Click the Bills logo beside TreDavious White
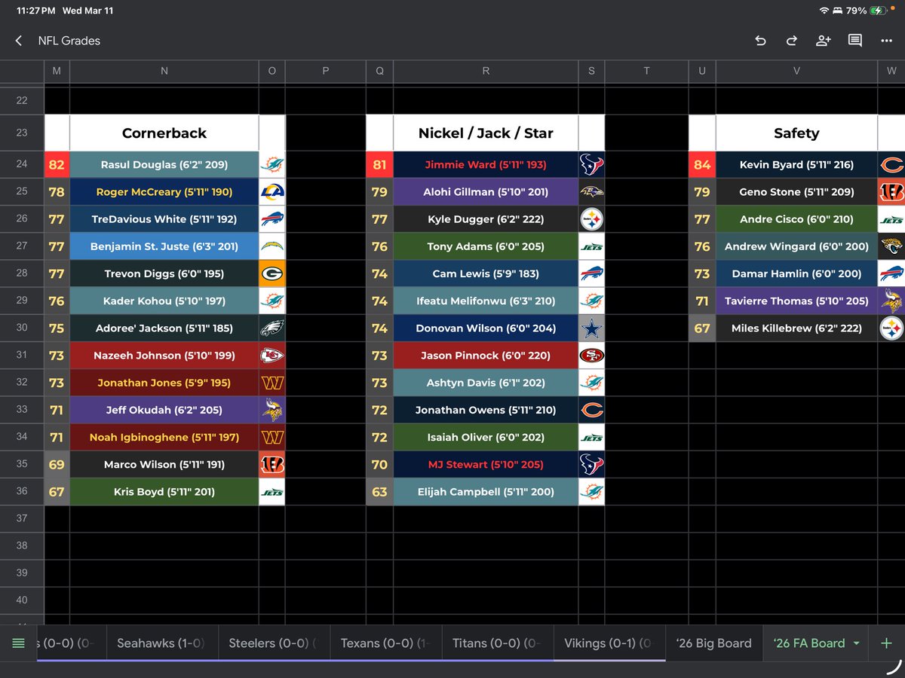905x678 pixels. 271,218
